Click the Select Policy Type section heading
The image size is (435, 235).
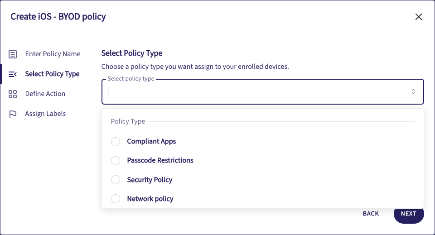132,53
